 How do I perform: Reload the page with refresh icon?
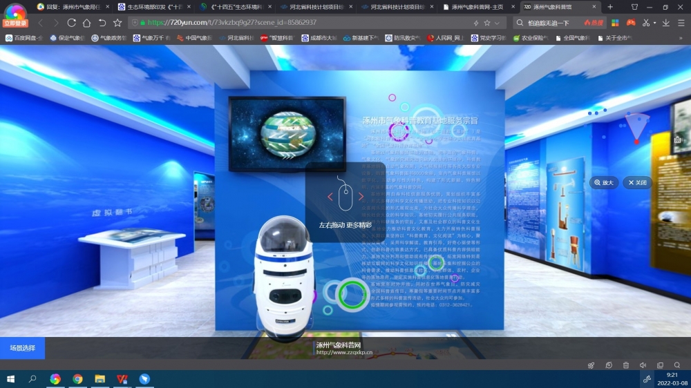72,23
